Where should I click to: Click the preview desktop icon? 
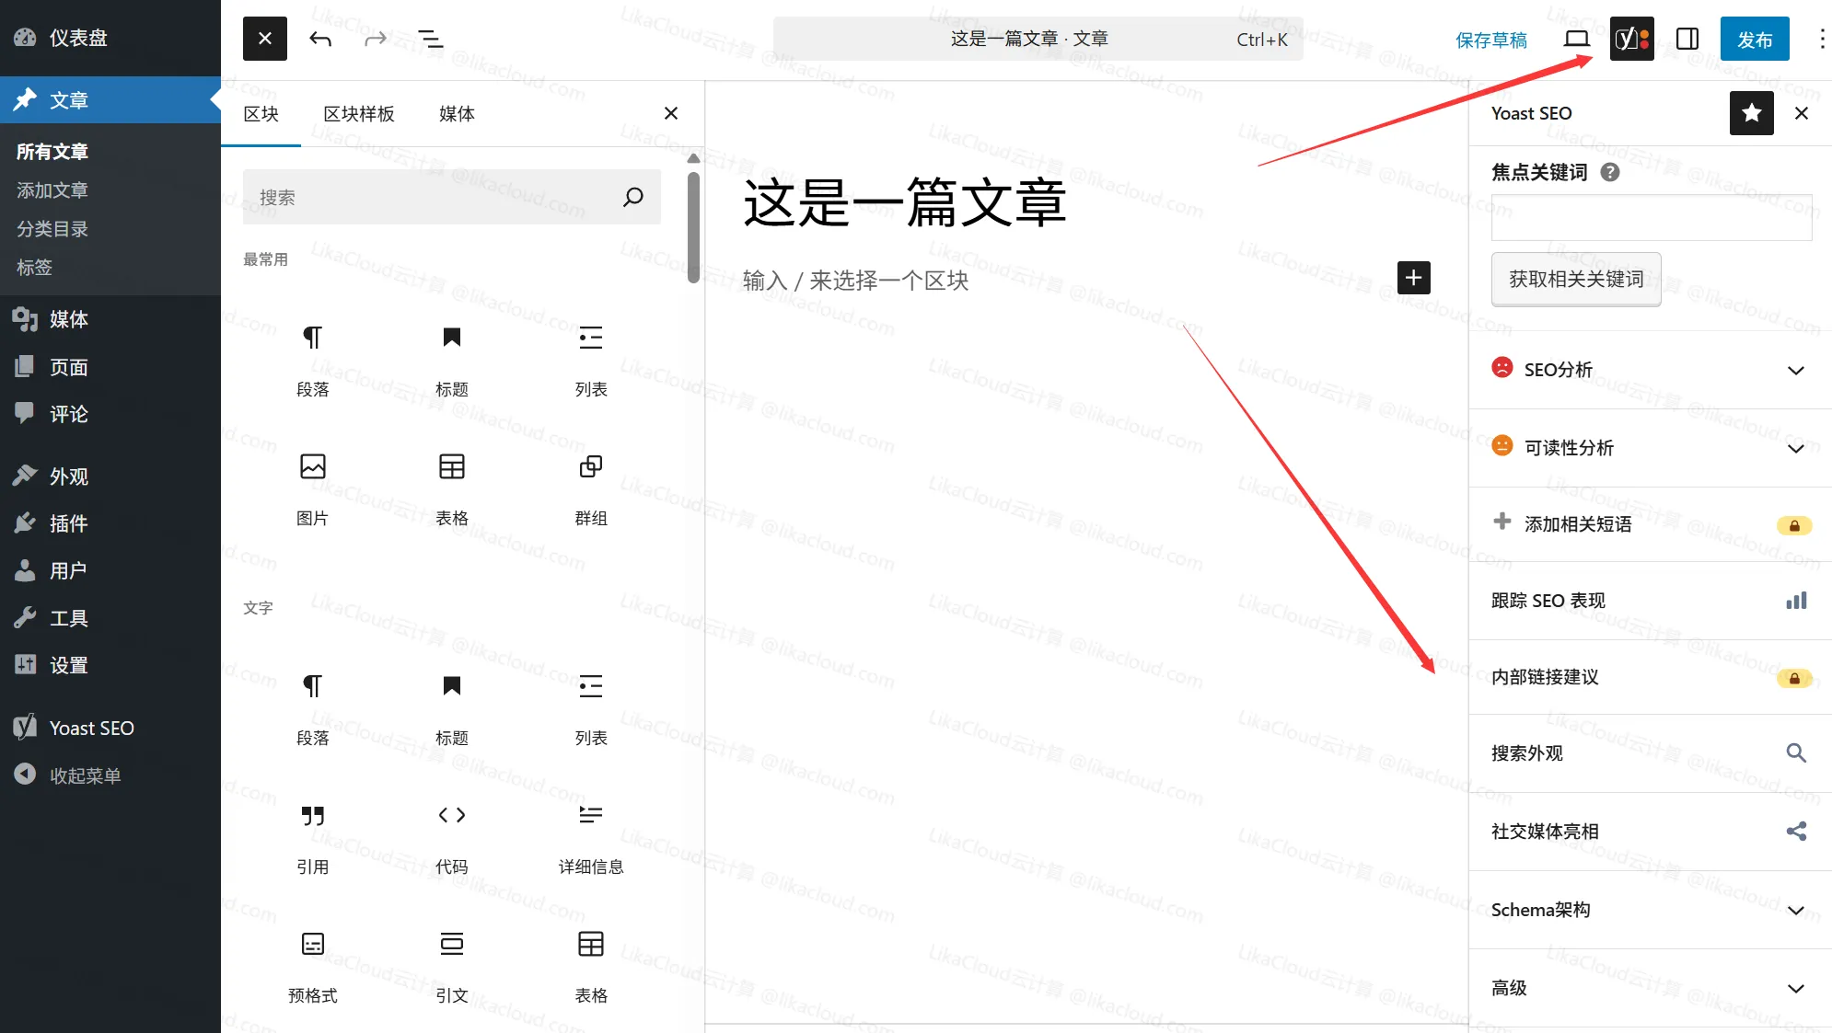click(1576, 39)
